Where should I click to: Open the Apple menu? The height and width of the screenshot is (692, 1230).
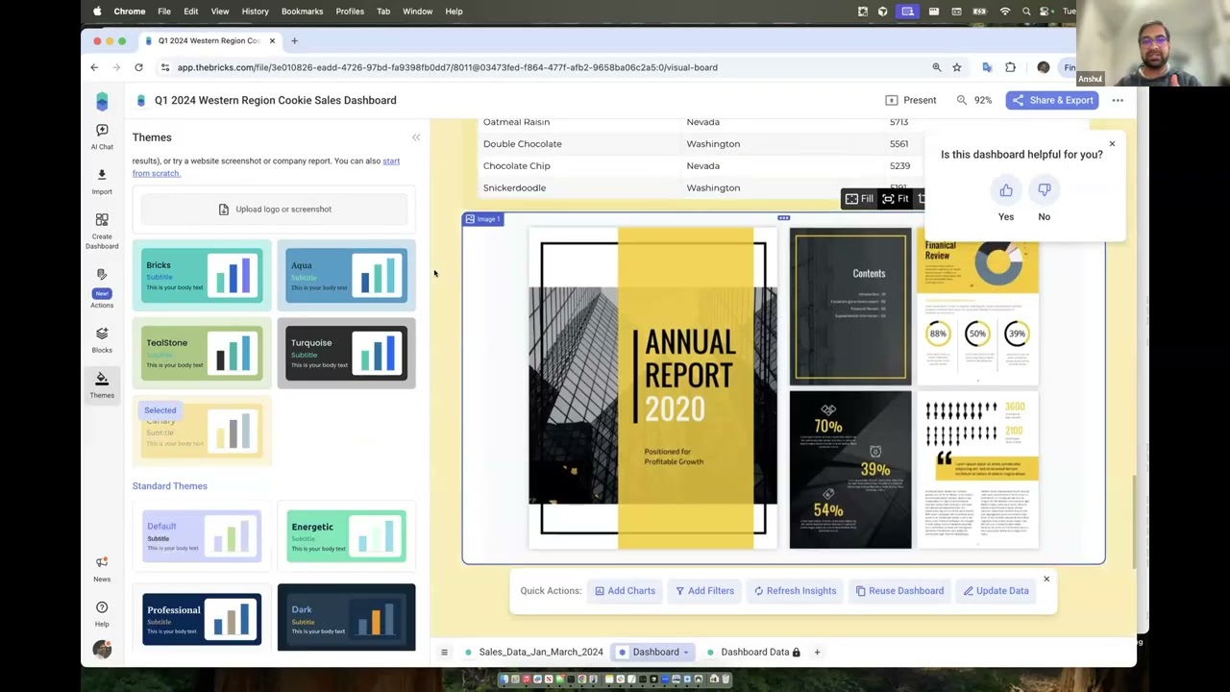pyautogui.click(x=97, y=12)
